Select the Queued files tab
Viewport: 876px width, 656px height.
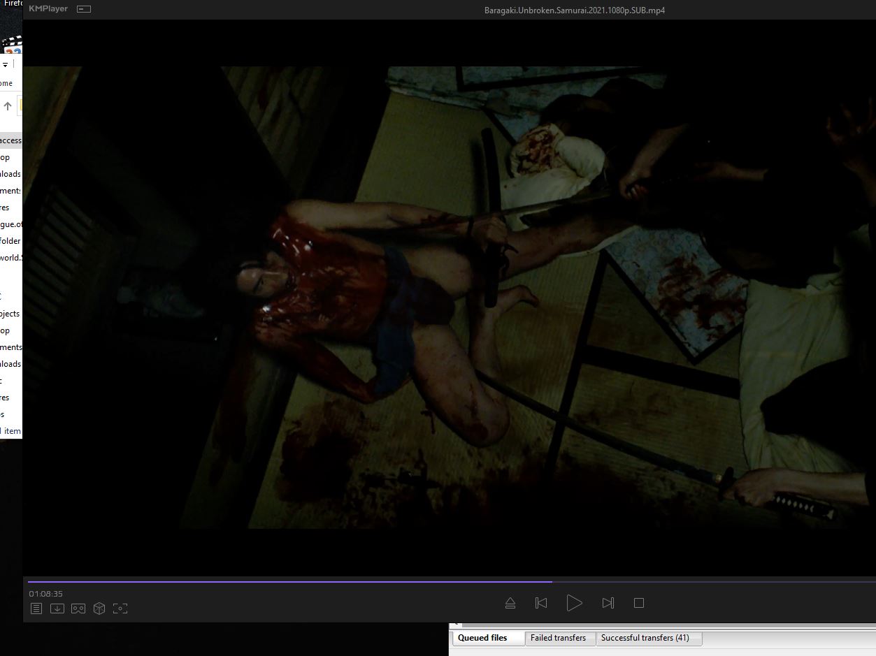click(x=482, y=638)
